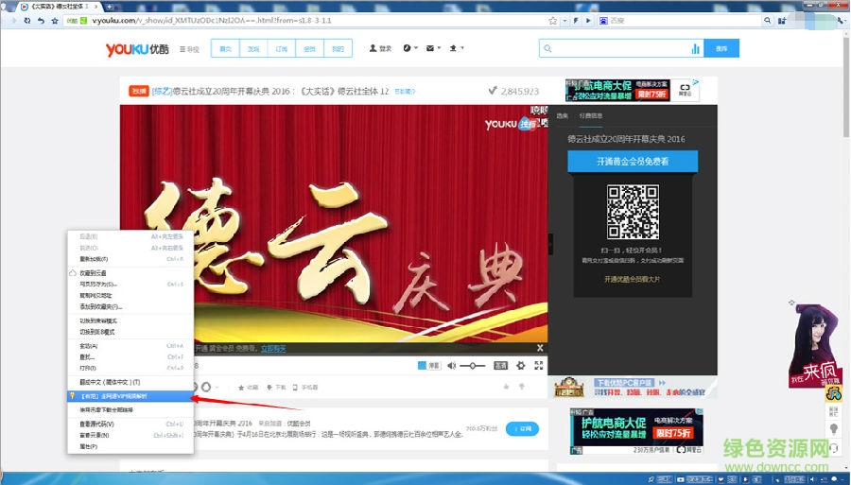Open the watch history clock dropdown
This screenshot has width=851, height=485.
point(409,48)
